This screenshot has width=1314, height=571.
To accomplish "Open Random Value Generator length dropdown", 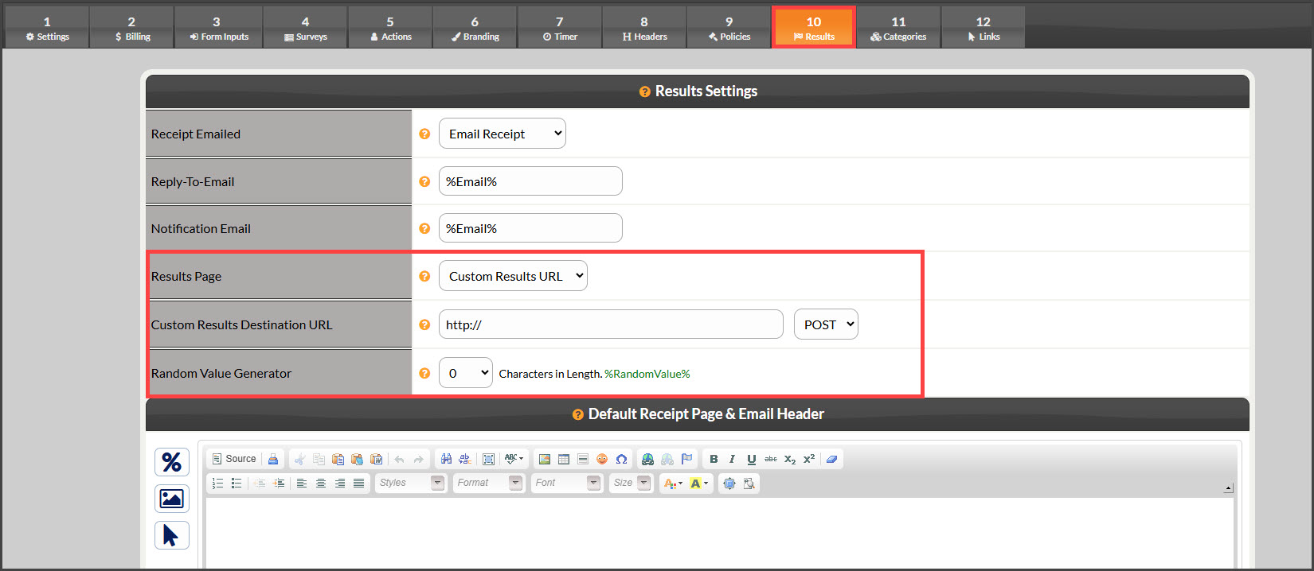I will [x=466, y=373].
